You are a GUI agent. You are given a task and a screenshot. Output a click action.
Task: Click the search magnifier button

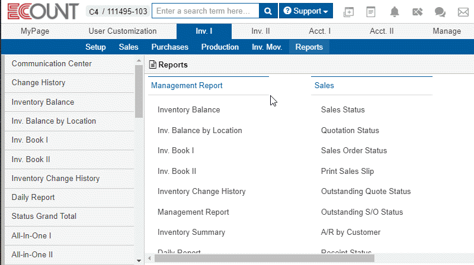point(268,11)
